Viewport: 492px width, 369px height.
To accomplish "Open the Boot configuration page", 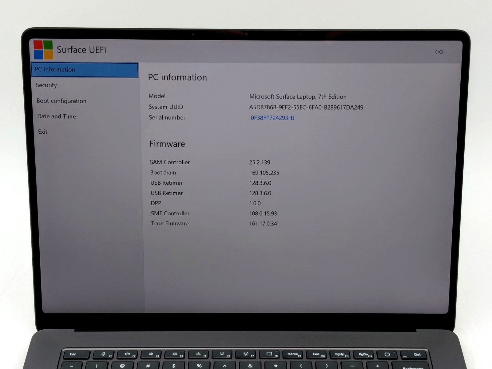I will (x=61, y=101).
